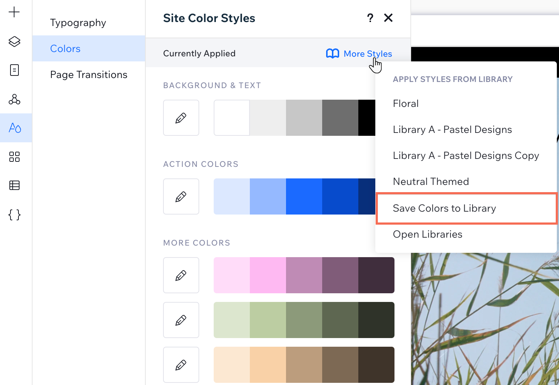Click the help question mark icon
This screenshot has width=559, height=385.
click(370, 18)
